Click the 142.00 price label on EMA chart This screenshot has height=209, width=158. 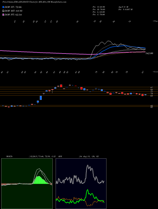[x=149, y=53]
